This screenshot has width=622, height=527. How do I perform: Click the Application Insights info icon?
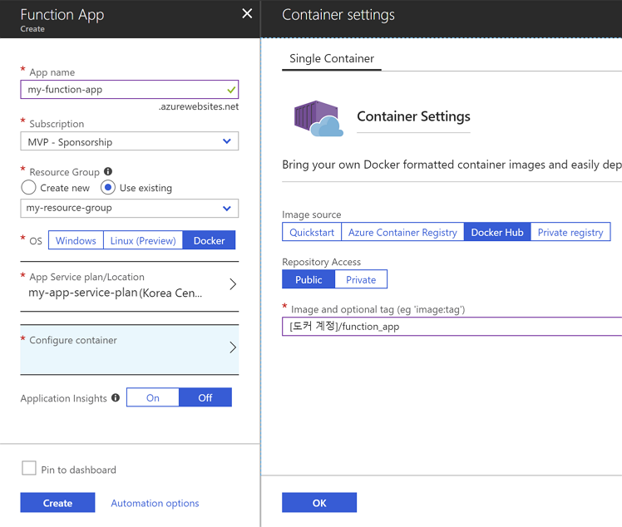(116, 398)
